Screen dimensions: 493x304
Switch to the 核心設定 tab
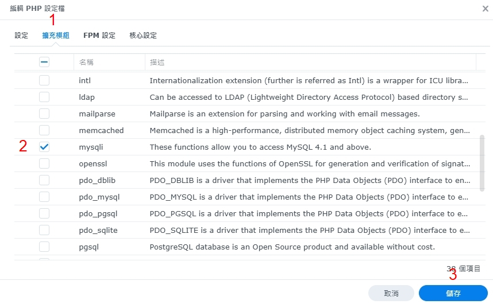(143, 36)
